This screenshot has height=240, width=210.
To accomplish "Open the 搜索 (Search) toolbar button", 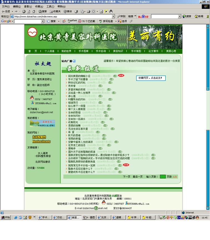I will pyautogui.click(x=42, y=11).
